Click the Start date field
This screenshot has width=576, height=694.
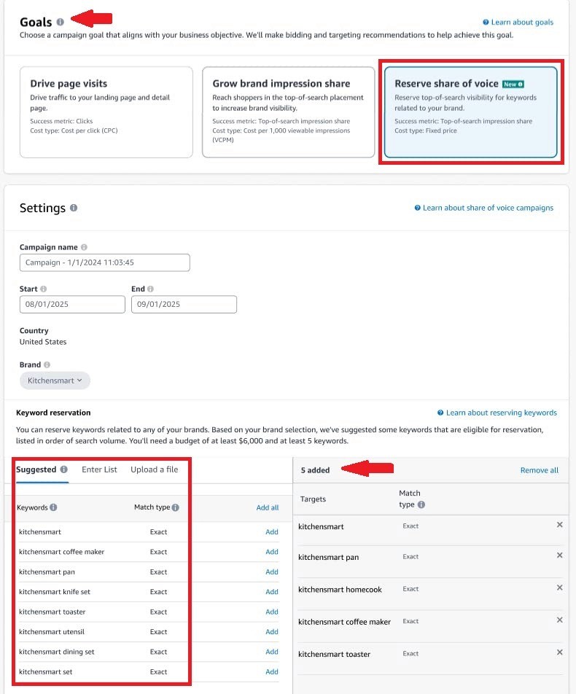coord(72,304)
